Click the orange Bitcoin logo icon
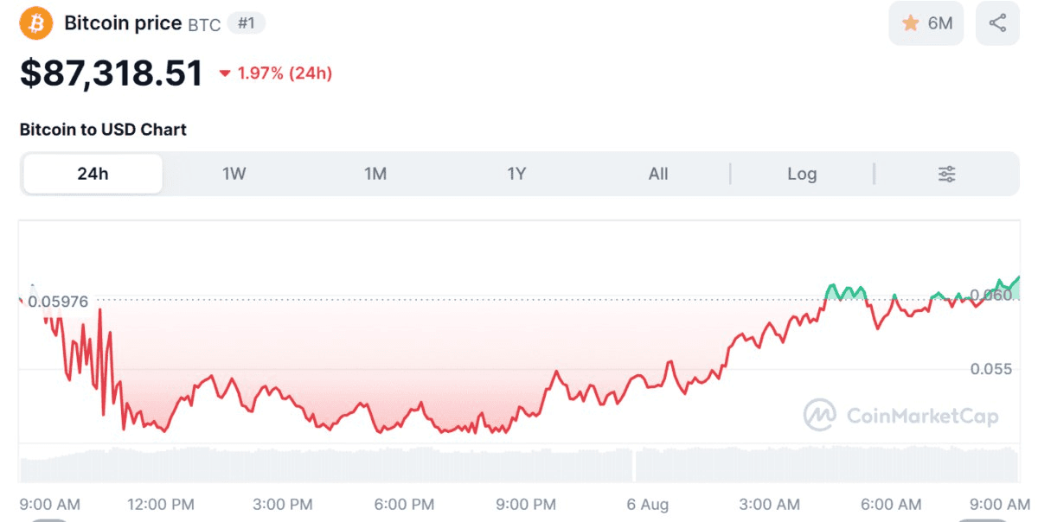Screen dimensions: 1038x522 tap(36, 23)
